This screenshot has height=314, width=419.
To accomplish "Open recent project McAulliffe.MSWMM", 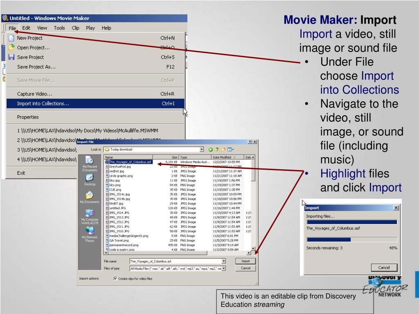I will 95,130.
